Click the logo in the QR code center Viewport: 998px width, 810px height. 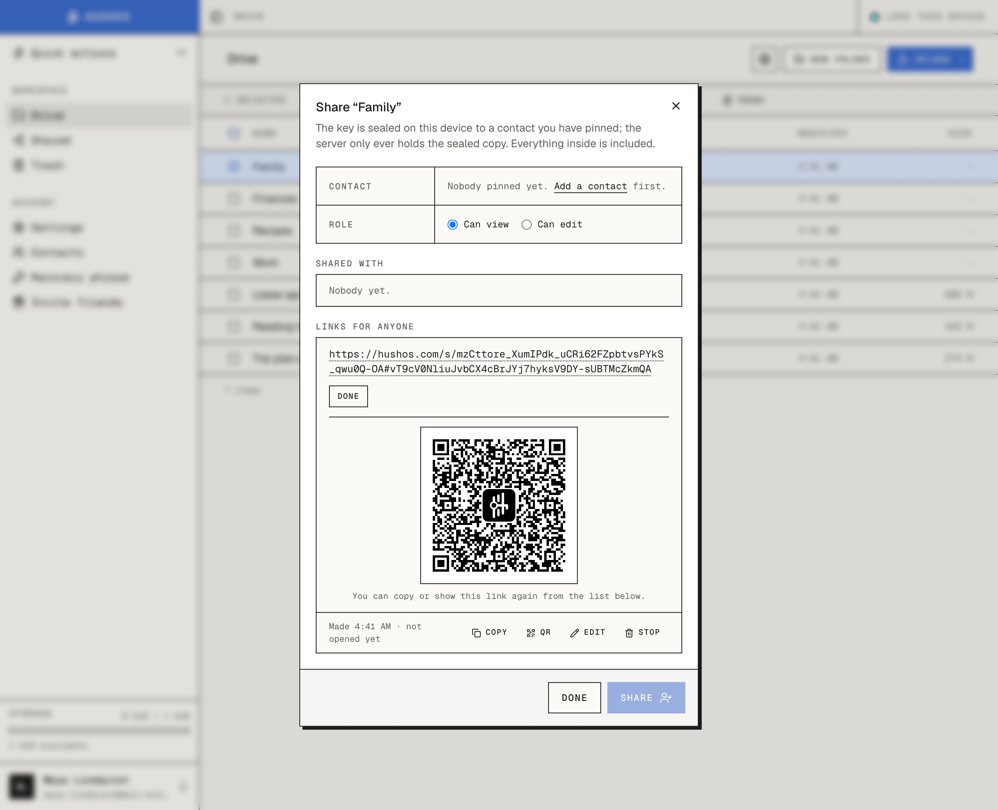[499, 505]
